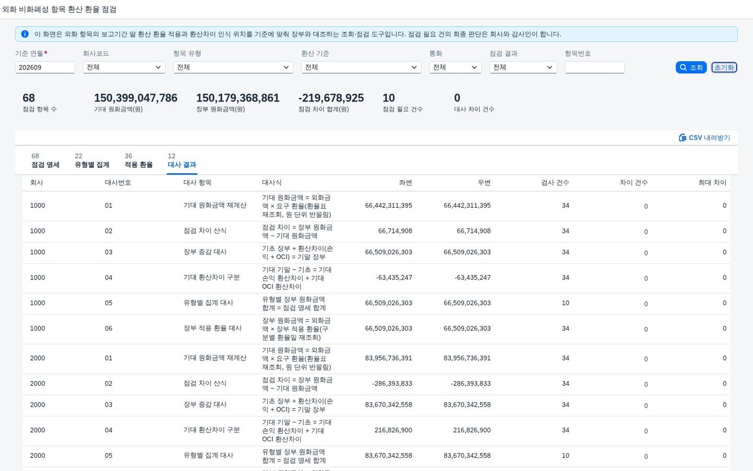Open the 통화 dropdown
Image resolution: width=753 pixels, height=471 pixels.
click(455, 68)
